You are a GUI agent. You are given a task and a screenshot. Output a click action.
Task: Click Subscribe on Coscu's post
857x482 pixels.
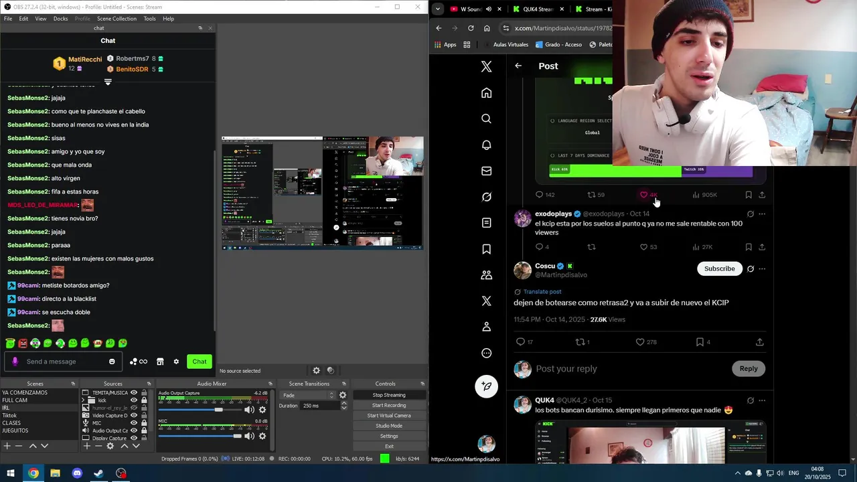(719, 268)
